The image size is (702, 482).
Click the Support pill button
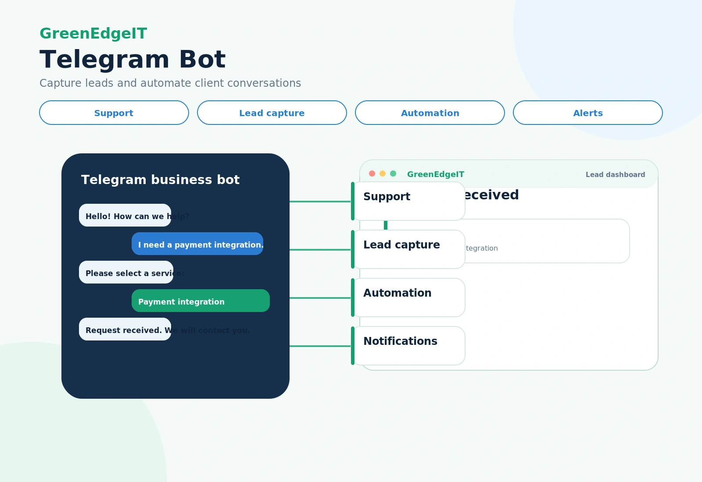pos(114,113)
